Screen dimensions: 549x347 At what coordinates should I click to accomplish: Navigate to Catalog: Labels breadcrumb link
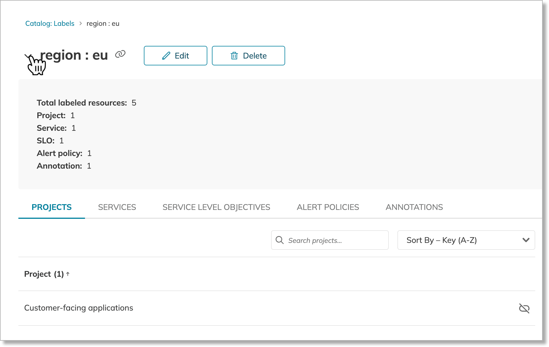coord(50,24)
